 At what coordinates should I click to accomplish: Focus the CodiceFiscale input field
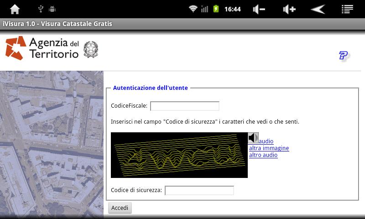click(x=185, y=106)
